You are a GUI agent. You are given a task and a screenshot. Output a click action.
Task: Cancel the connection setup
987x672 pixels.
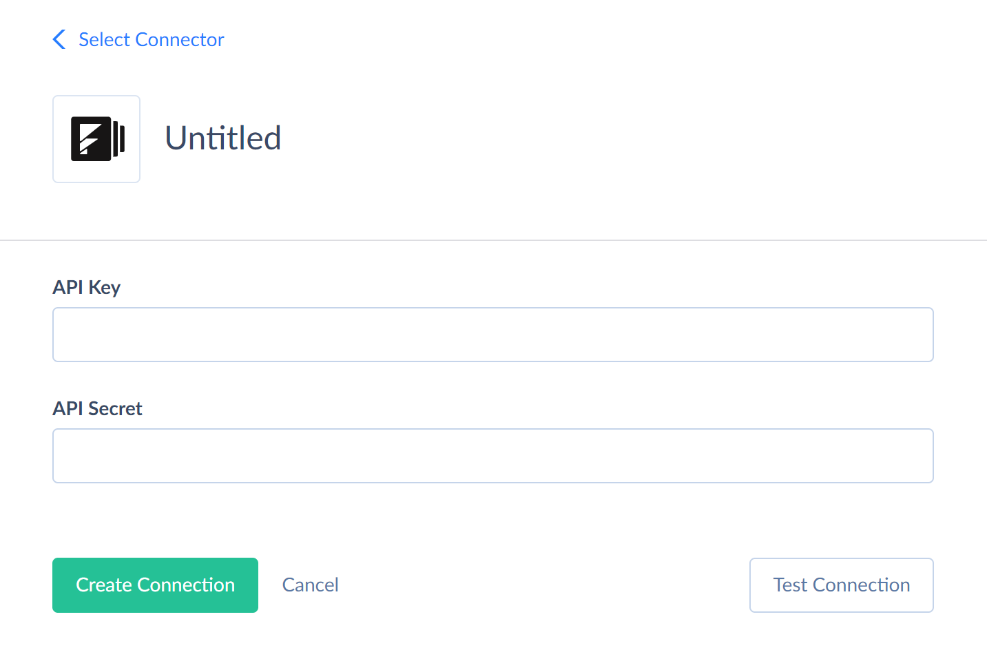[311, 585]
